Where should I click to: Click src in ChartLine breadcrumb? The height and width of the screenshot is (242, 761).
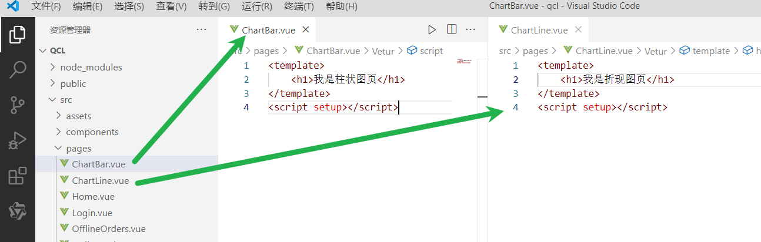pos(505,51)
